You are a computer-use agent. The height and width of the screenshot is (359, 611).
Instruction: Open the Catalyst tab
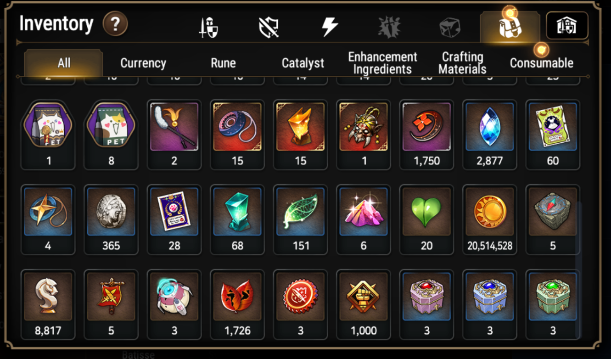[303, 63]
